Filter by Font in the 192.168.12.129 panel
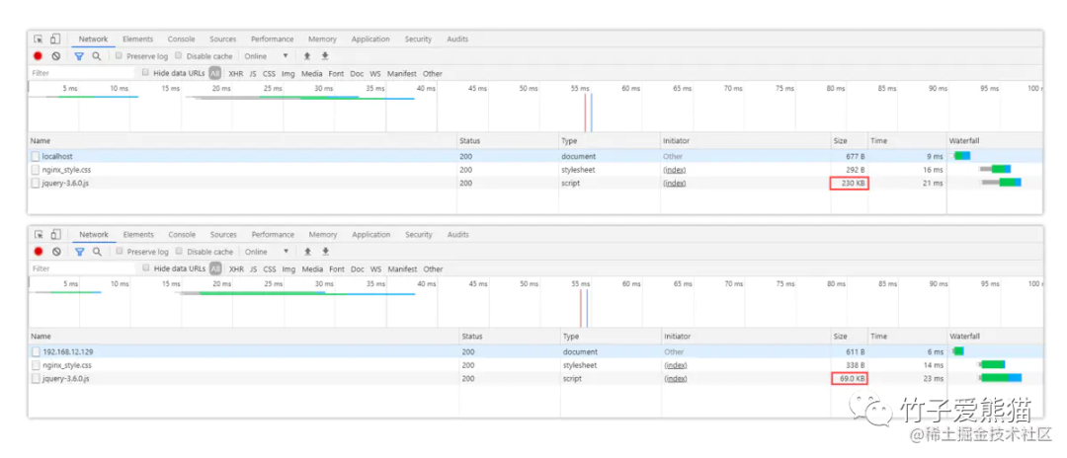The image size is (1067, 458). 337,269
